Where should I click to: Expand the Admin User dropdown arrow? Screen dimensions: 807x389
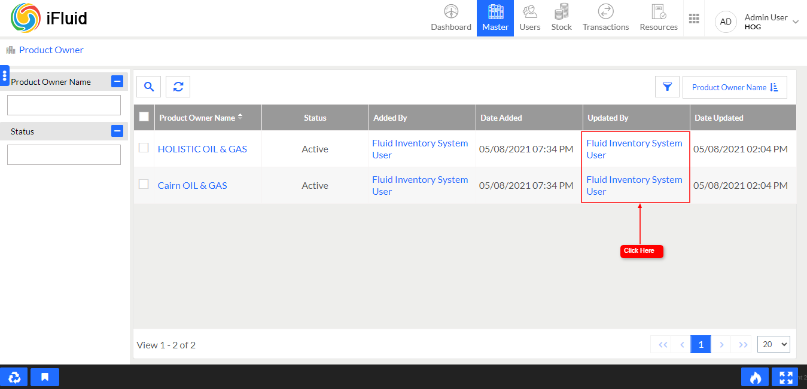[x=796, y=22]
